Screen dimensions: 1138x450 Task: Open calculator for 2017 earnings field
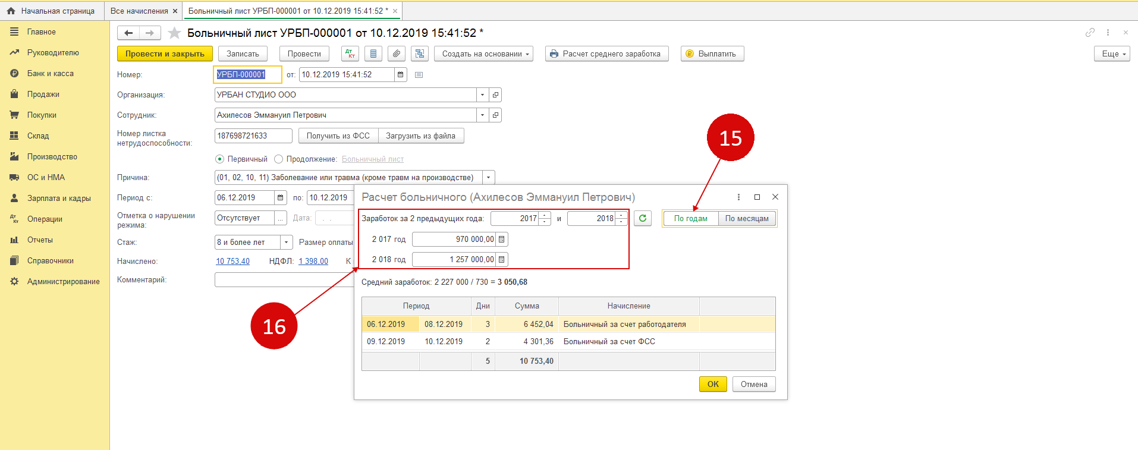(502, 240)
